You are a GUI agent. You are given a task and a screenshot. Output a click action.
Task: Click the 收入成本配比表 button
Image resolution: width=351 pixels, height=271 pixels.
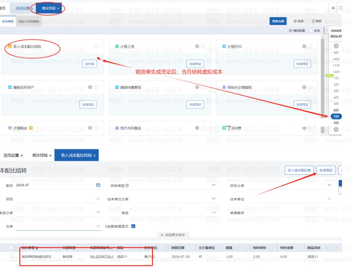point(299,170)
